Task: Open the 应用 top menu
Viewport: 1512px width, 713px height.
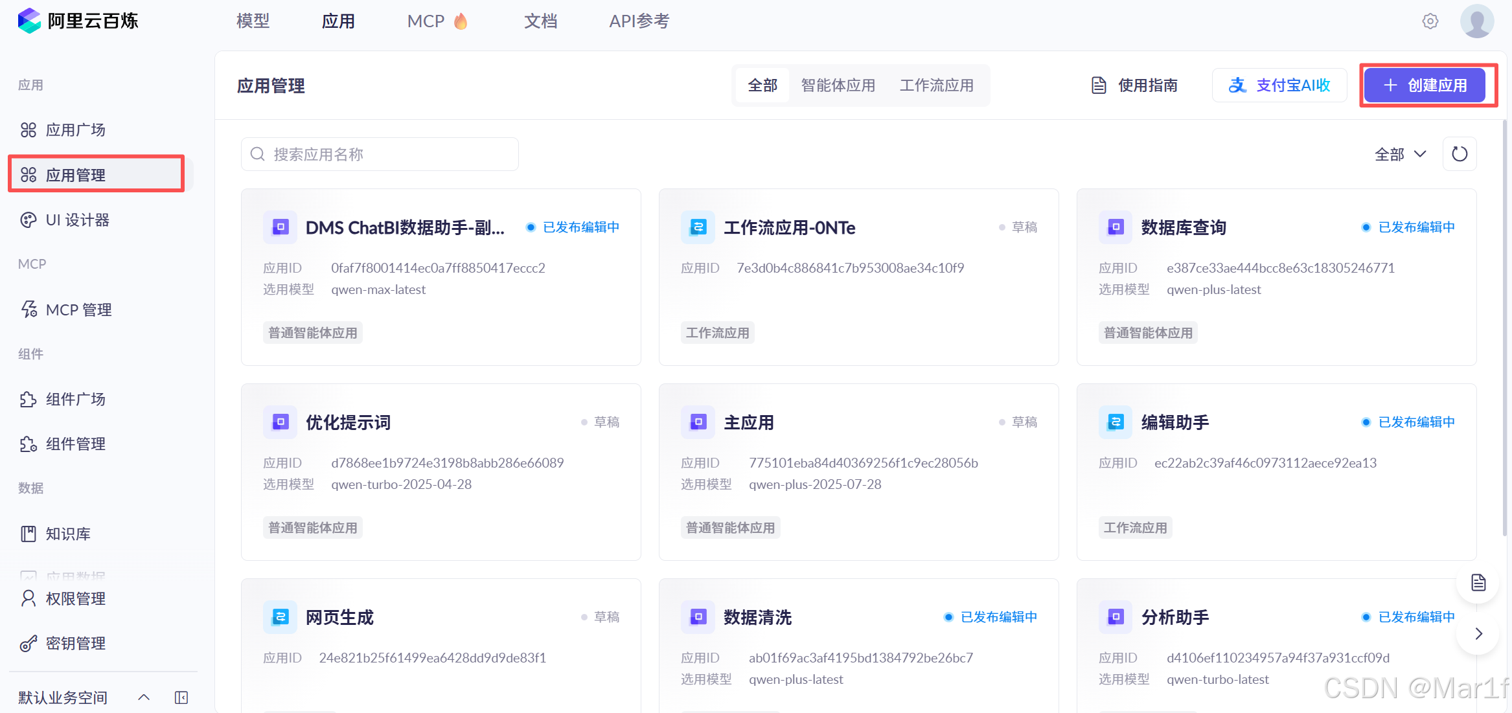Action: click(x=338, y=21)
